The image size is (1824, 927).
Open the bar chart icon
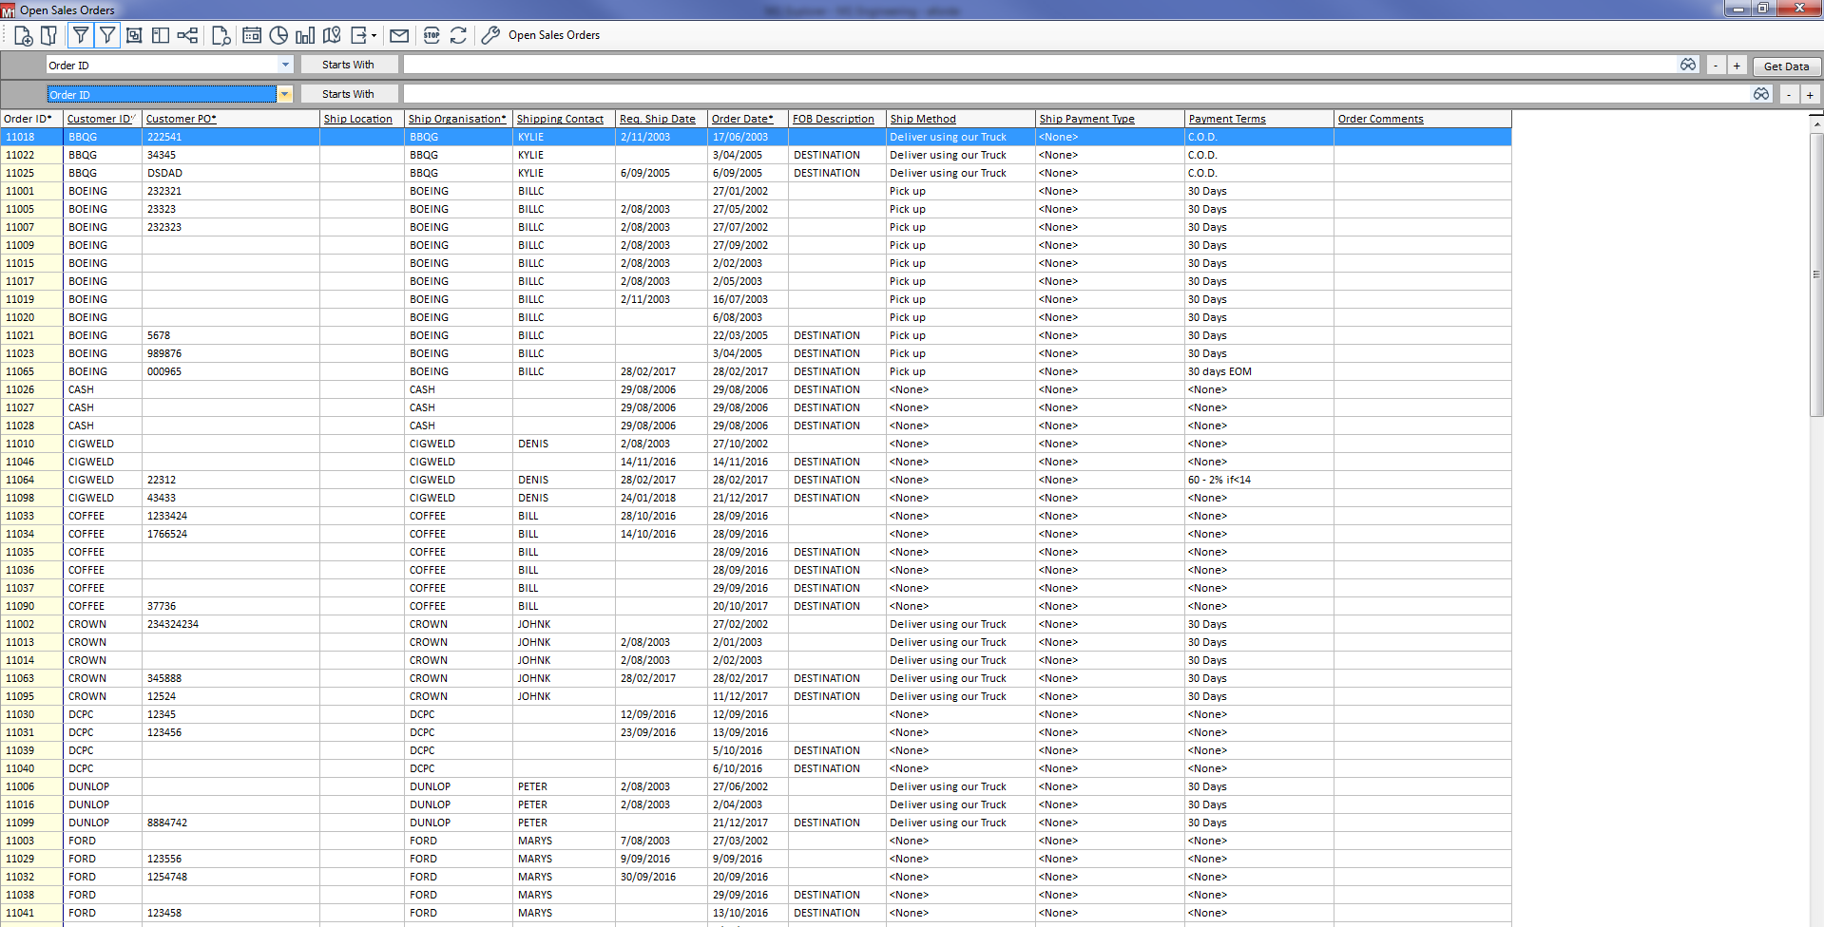(305, 36)
